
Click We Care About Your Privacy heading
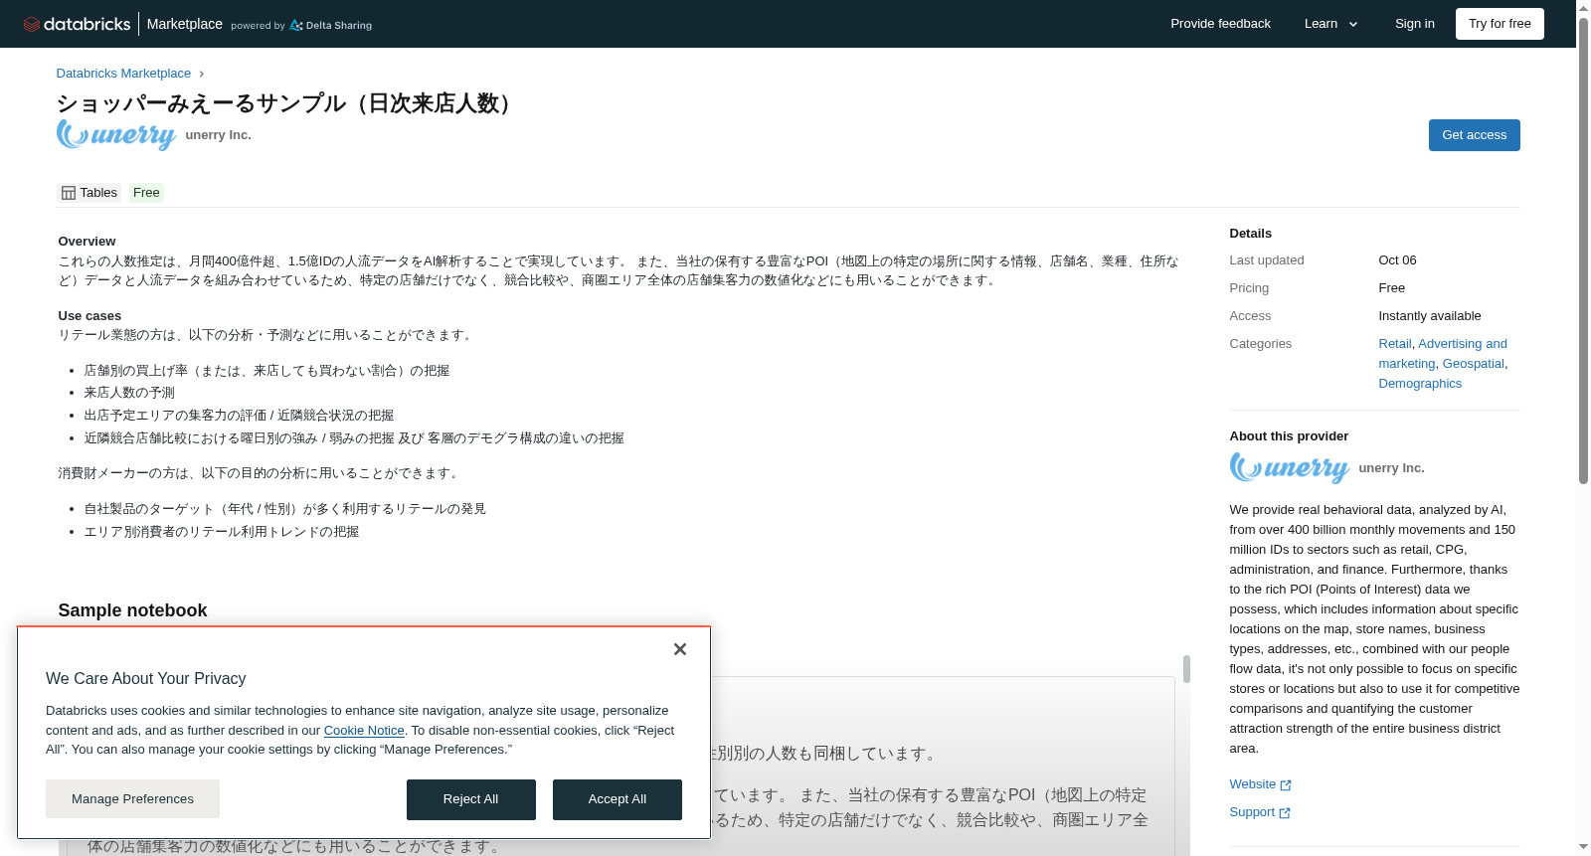(x=146, y=679)
